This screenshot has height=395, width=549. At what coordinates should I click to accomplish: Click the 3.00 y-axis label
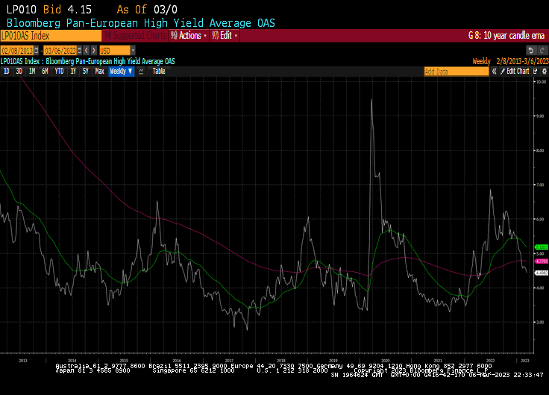point(541,323)
